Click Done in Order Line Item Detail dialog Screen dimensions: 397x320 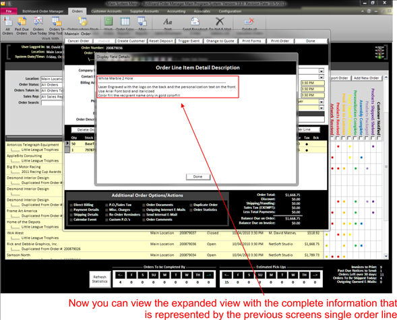pyautogui.click(x=198, y=177)
